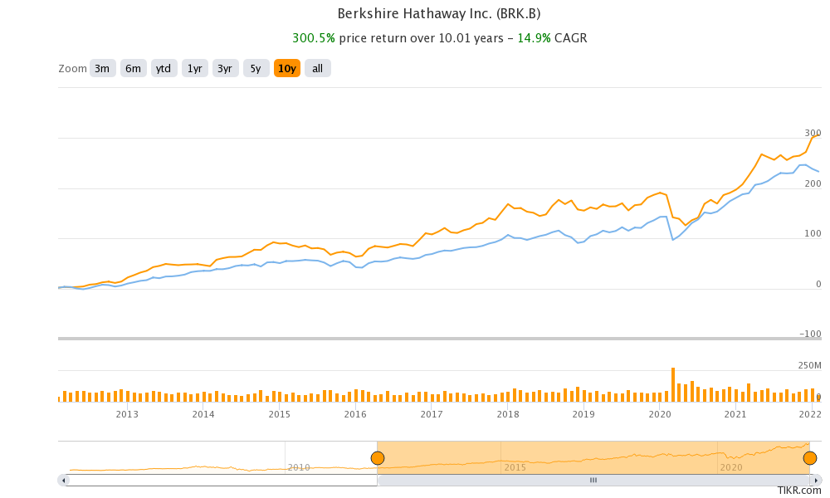
Task: Click the 200 y-axis label
Action: (x=813, y=183)
